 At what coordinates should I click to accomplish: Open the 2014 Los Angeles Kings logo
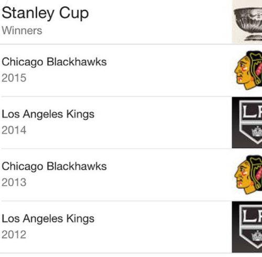(x=247, y=122)
